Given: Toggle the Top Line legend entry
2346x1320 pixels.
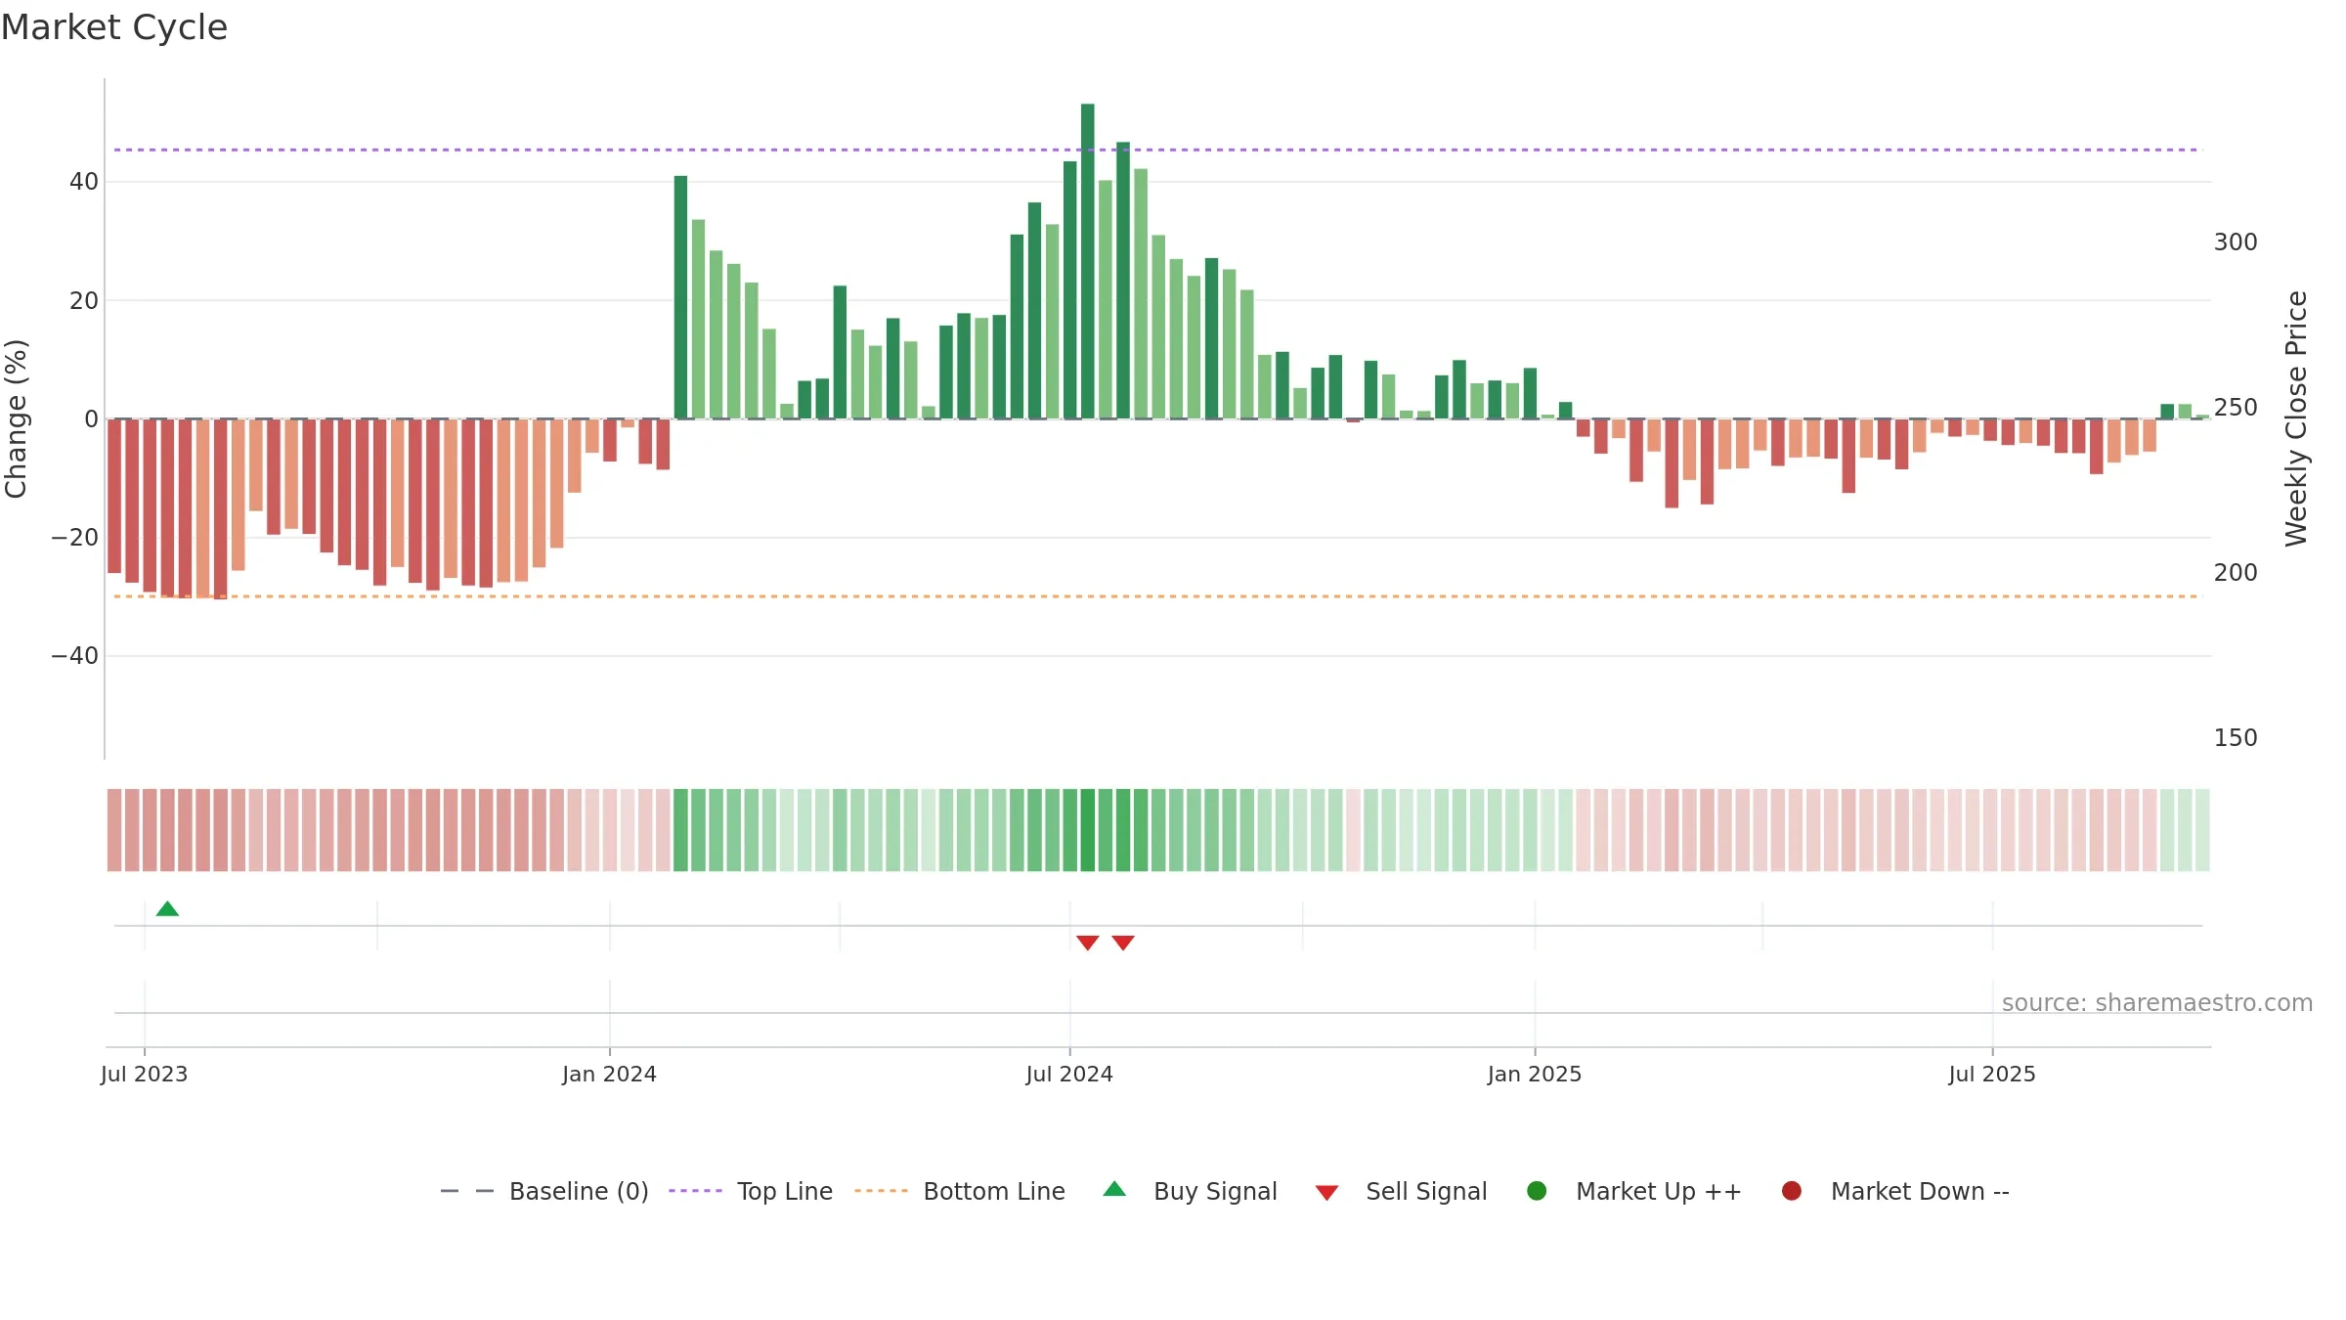Looking at the screenshot, I should coord(751,1191).
